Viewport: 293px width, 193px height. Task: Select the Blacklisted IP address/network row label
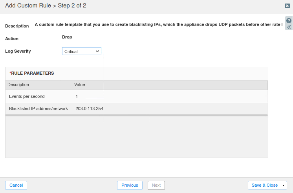[38, 108]
